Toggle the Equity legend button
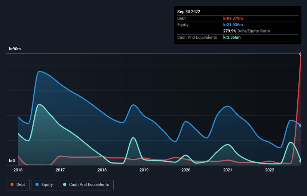 (x=44, y=185)
